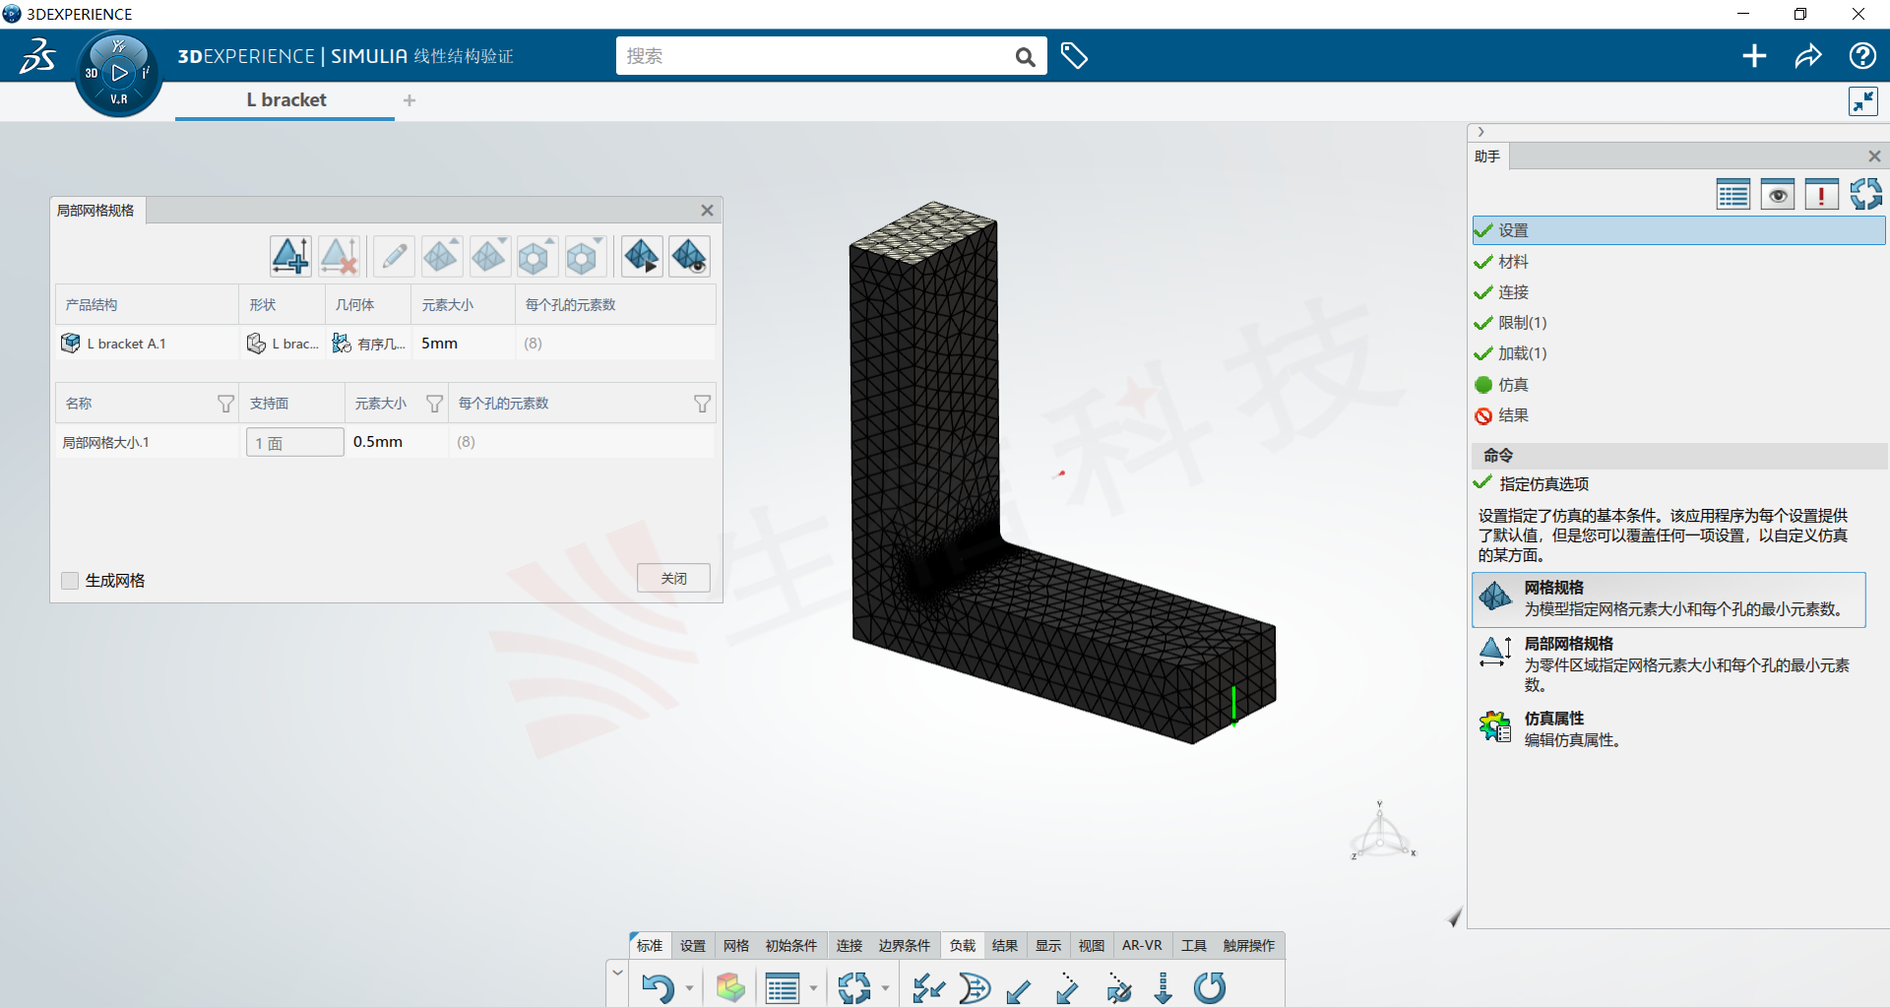
Task: Toggle the assistant eye visibility icon
Action: [x=1777, y=195]
